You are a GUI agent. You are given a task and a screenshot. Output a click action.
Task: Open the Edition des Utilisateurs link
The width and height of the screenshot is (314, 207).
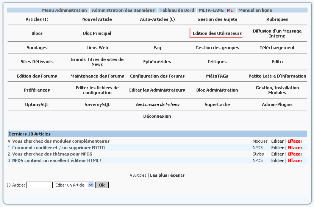click(217, 33)
